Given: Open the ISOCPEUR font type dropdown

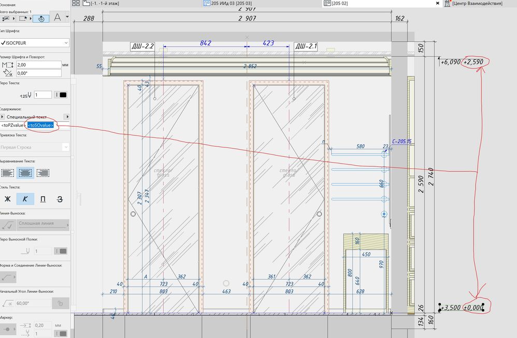Looking at the screenshot, I should click(x=35, y=43).
